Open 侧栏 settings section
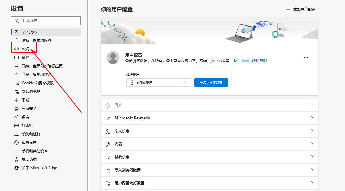The width and height of the screenshot is (345, 191). pos(46,58)
